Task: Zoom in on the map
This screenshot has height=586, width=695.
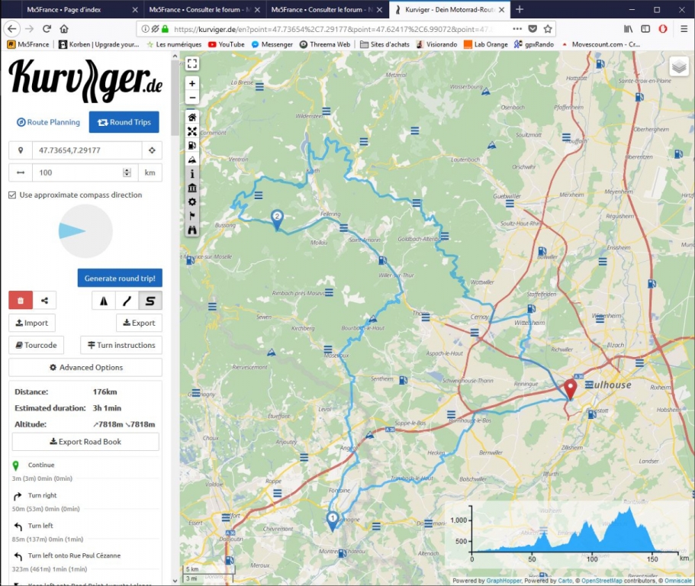Action: point(192,83)
